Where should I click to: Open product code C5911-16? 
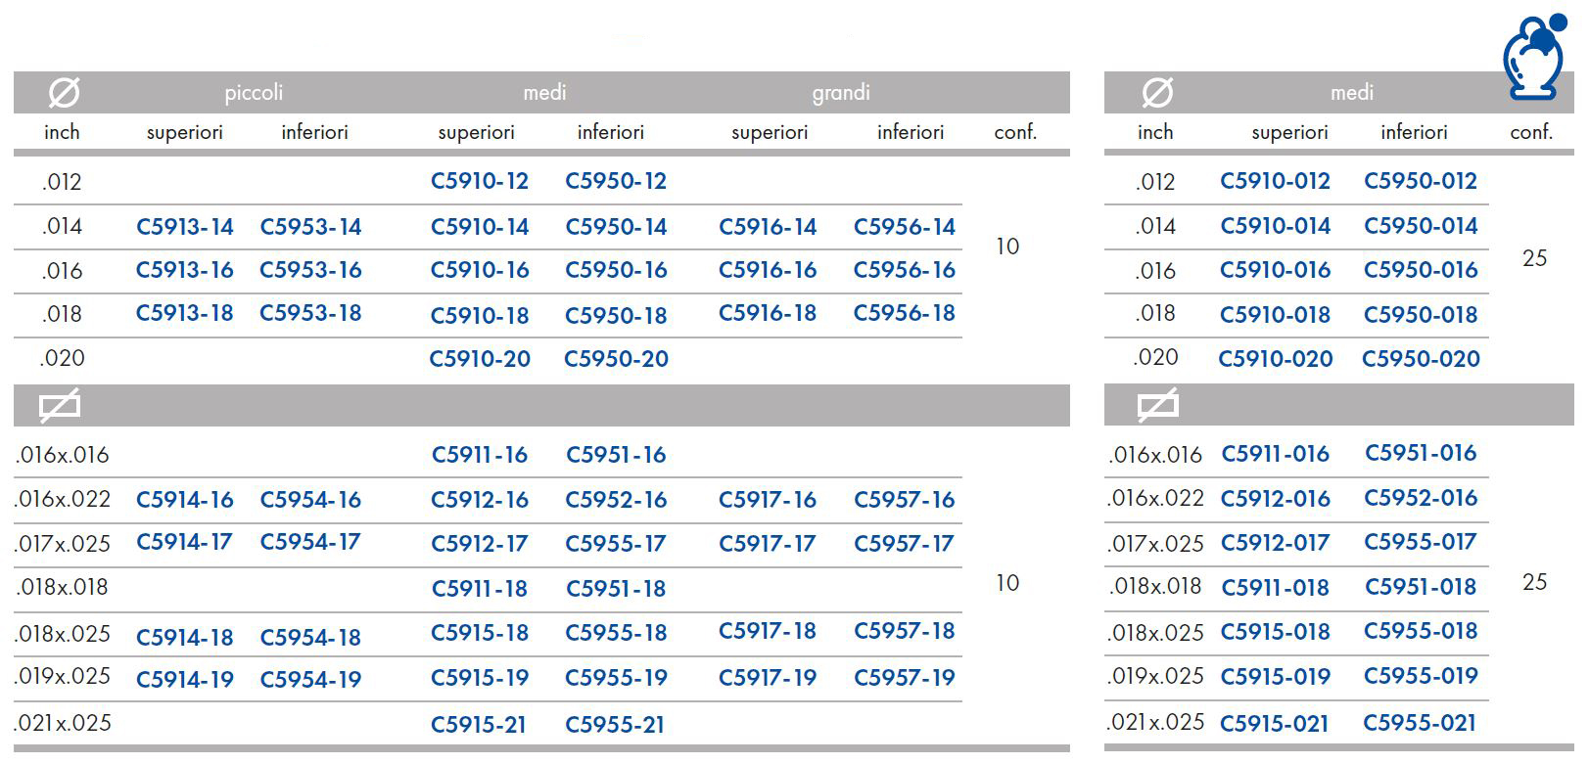point(480,455)
